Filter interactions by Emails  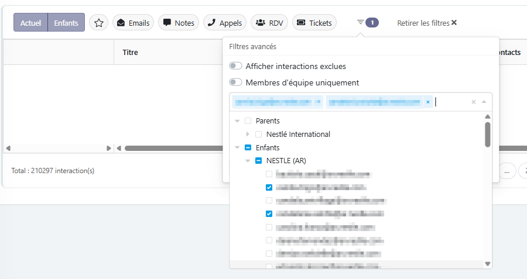pos(133,23)
